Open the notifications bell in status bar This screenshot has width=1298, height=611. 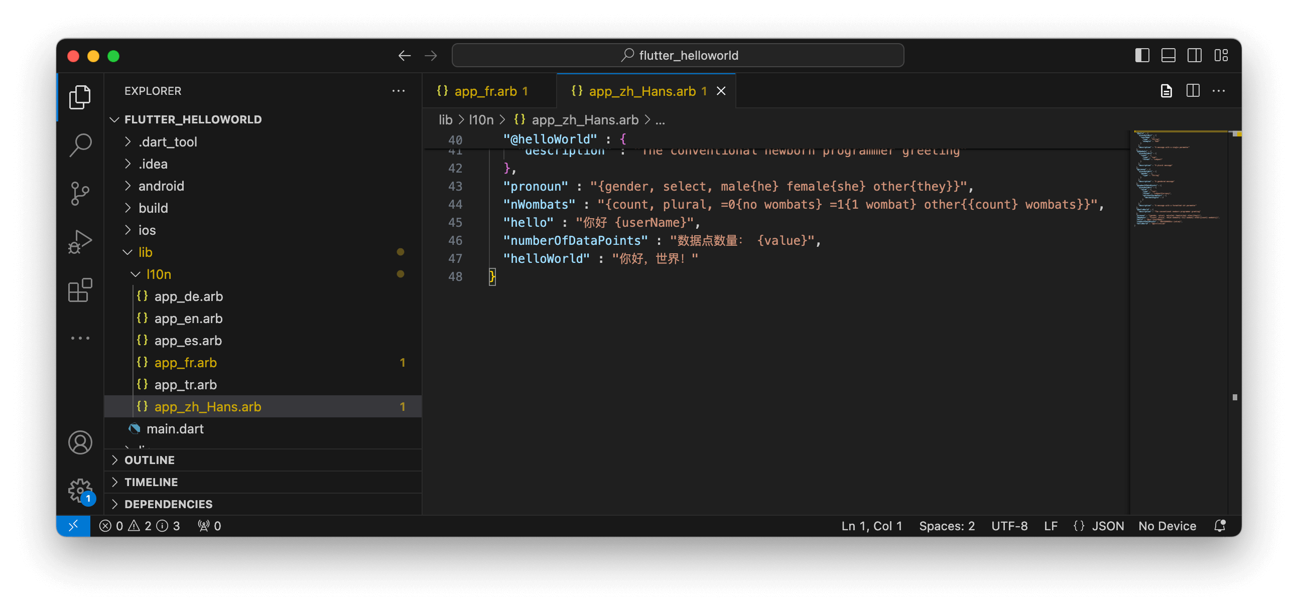tap(1220, 525)
